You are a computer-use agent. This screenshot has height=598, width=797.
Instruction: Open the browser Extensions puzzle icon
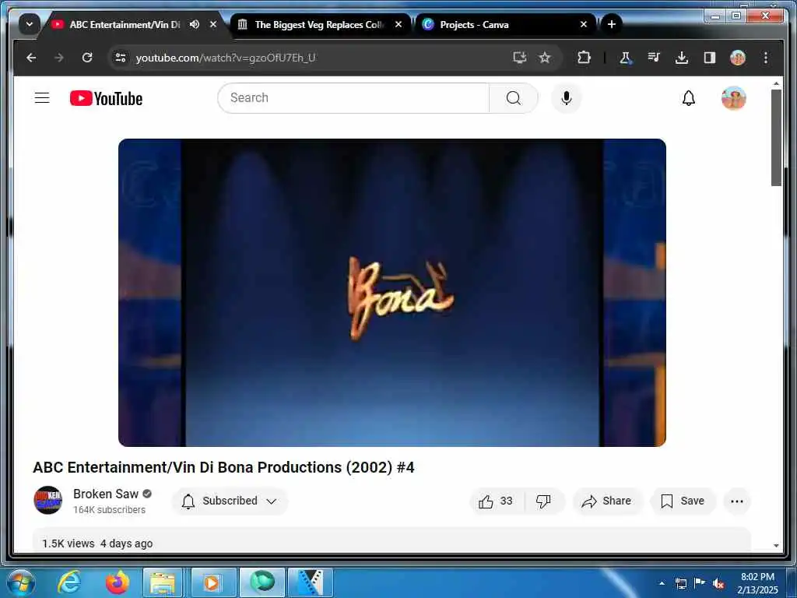click(584, 58)
